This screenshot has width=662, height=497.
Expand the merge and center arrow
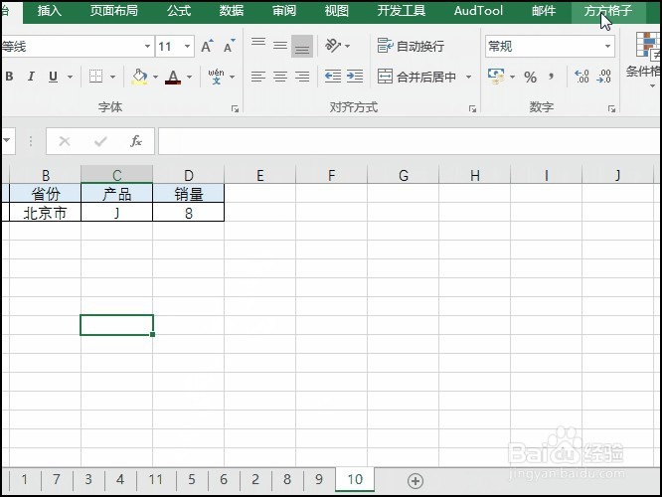pyautogui.click(x=468, y=77)
